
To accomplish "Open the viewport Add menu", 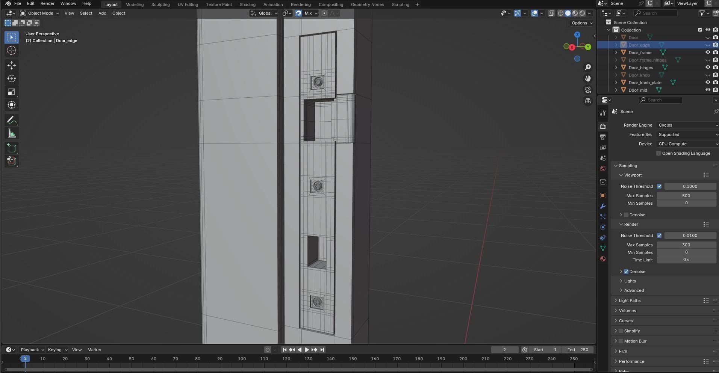I will (x=102, y=13).
